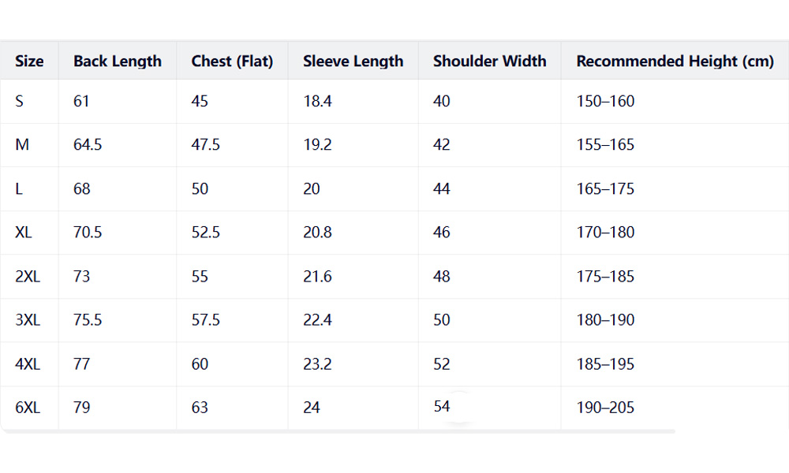Screen dimensions: 789x473
Task: Click the 47.5 chest value
Action: 205,145
